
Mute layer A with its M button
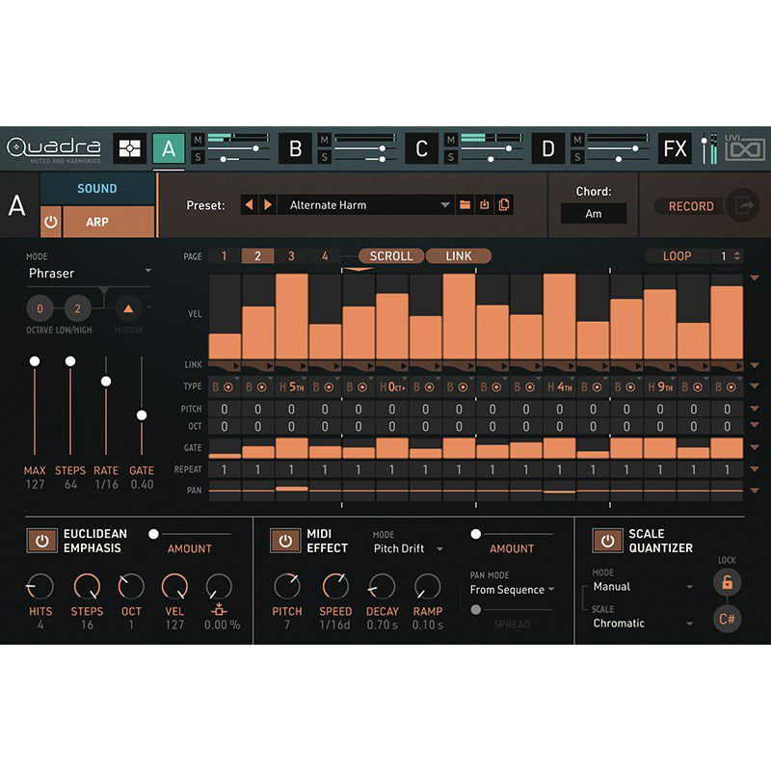coord(198,140)
